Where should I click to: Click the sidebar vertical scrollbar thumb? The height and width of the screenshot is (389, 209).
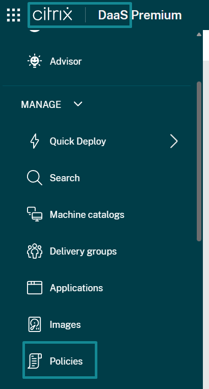(199, 161)
